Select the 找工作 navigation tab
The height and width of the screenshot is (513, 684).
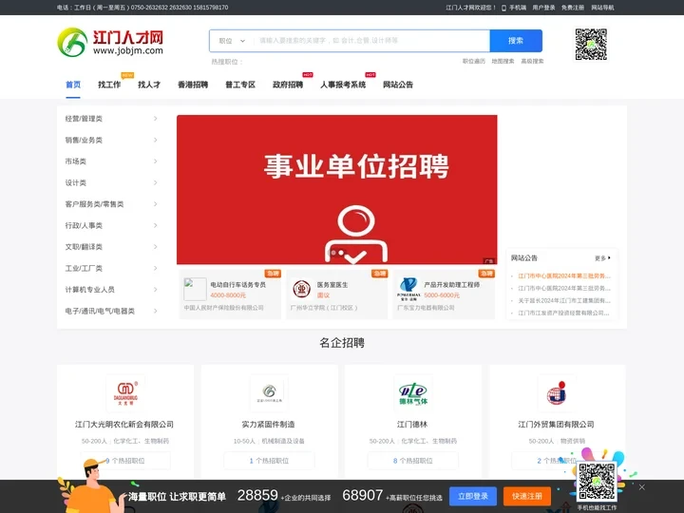(x=109, y=85)
